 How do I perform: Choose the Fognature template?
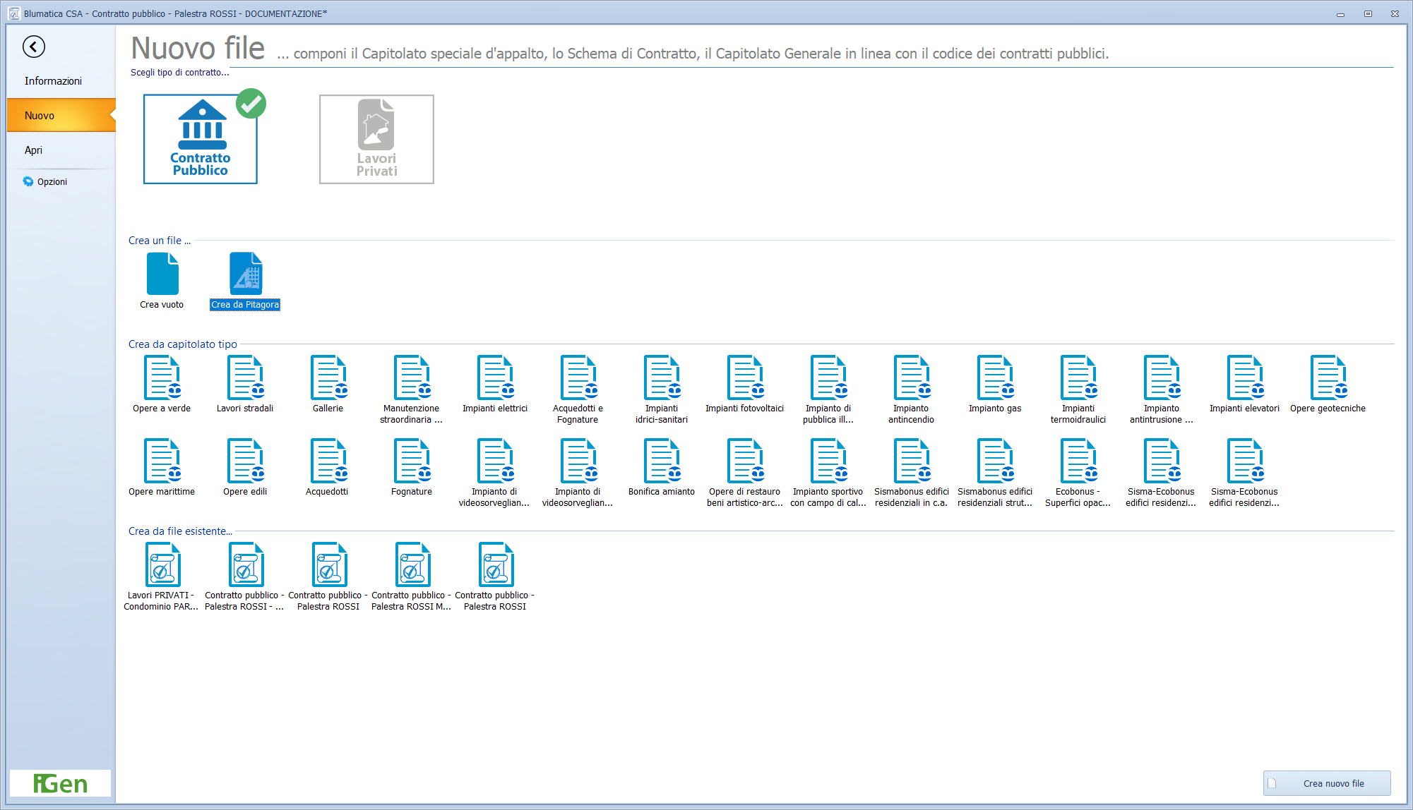pyautogui.click(x=412, y=468)
